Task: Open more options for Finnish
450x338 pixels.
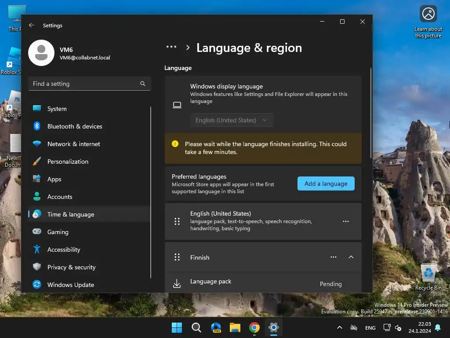Action: (x=333, y=257)
